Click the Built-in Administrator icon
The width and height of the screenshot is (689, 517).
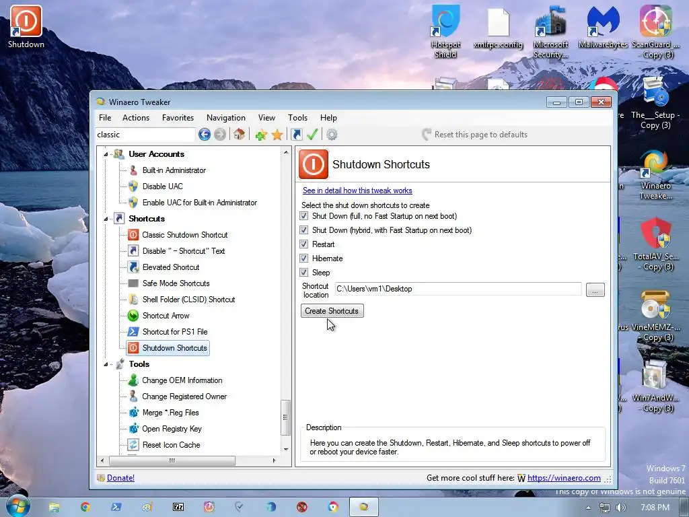(x=134, y=170)
